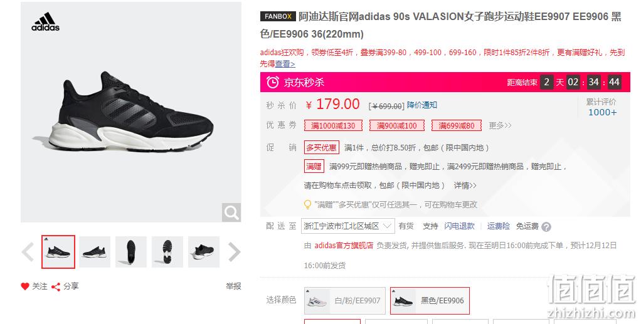Screen dimensions: 641x324
Task: Open adidas官方旗舰店 store link
Action: pyautogui.click(x=344, y=246)
